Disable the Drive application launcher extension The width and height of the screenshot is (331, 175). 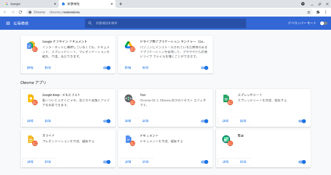(x=204, y=68)
